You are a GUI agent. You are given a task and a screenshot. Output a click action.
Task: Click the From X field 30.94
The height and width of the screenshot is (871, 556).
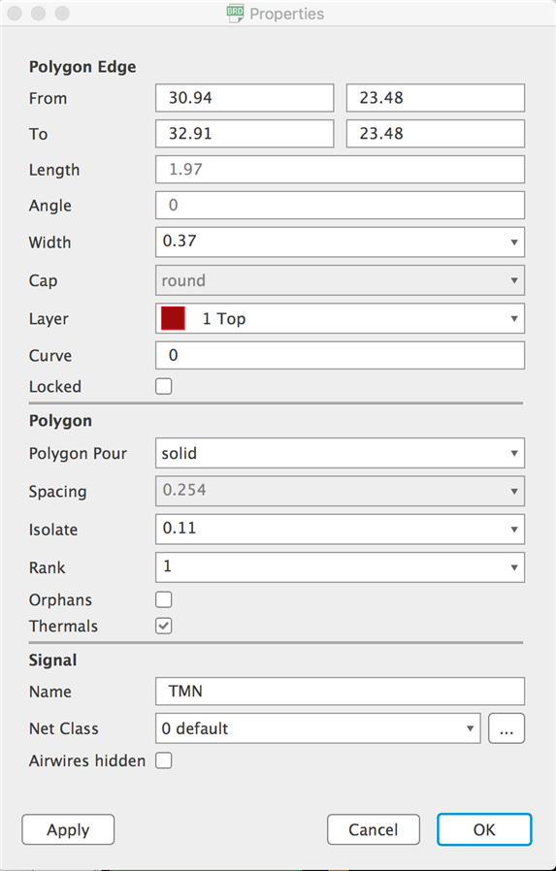click(245, 98)
